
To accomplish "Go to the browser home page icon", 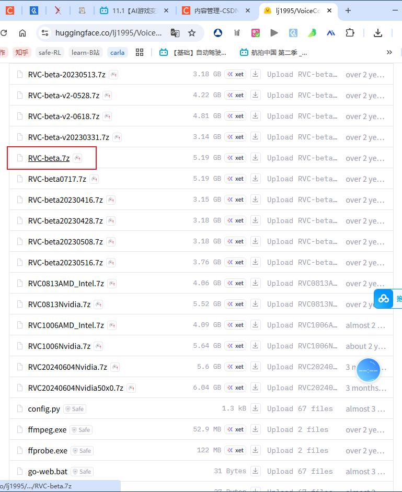I will click(22, 32).
